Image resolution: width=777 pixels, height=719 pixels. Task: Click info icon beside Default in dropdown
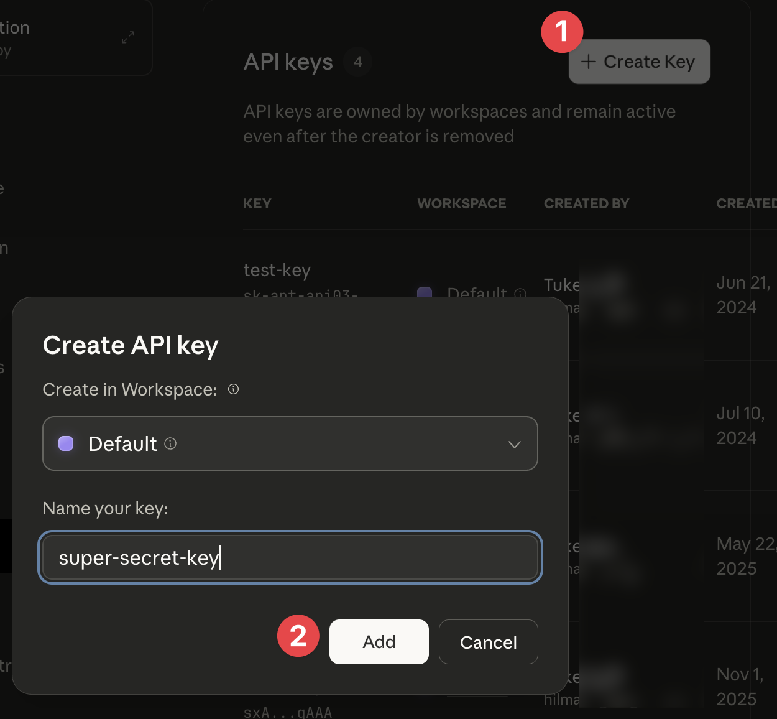point(170,443)
